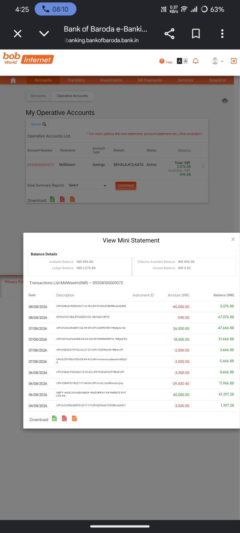Open notifications bell
Screen dimensions: 240x533
[x=196, y=61]
